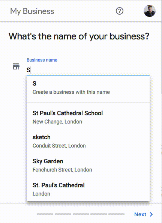Click the first progress step segment

(x=45, y=214)
